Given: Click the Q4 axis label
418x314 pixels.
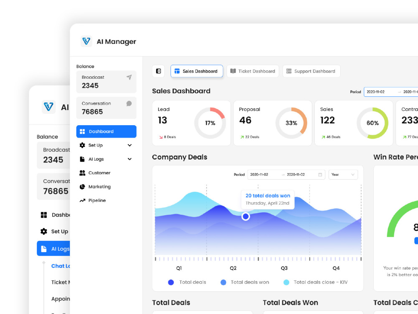Looking at the screenshot, I should point(336,268).
